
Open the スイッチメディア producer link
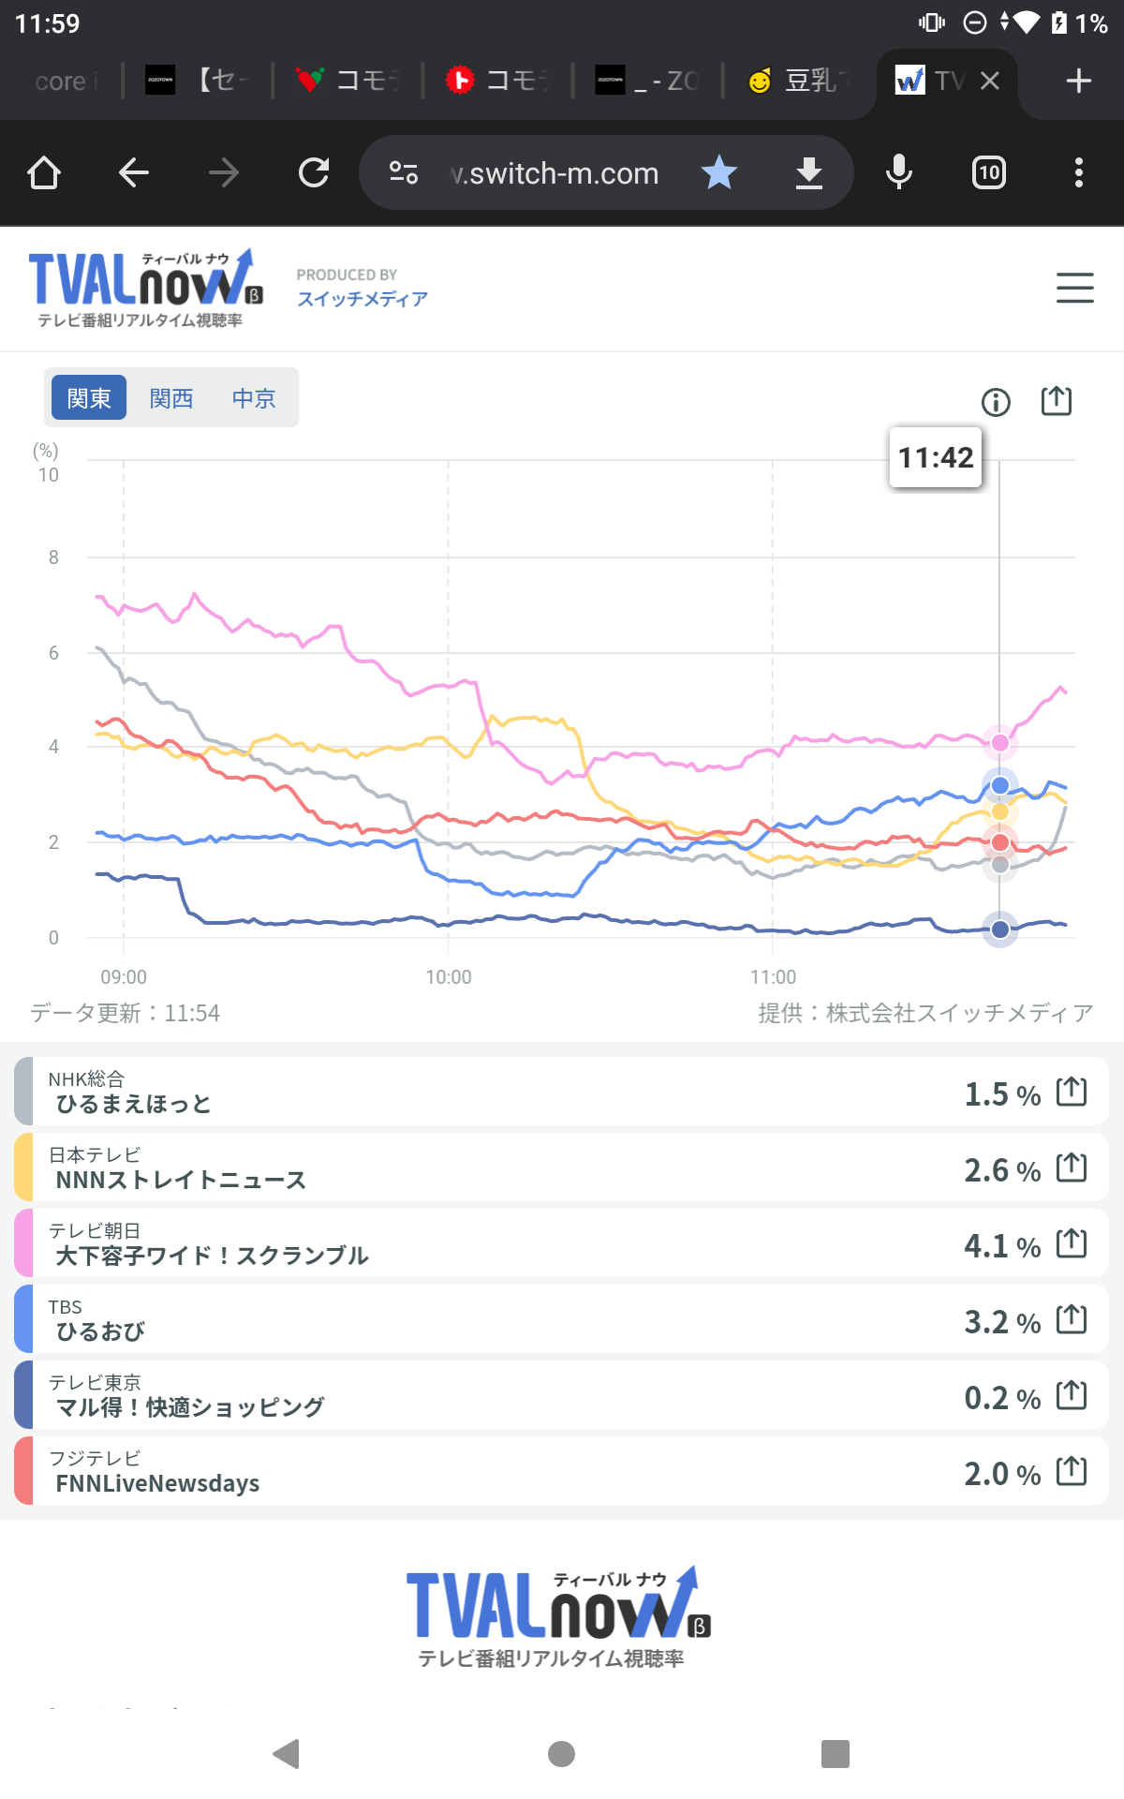(362, 299)
